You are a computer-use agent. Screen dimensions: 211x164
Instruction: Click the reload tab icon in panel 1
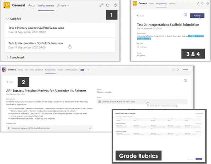108,5
